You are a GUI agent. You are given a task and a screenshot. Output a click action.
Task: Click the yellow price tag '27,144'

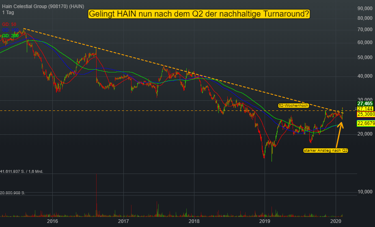365,109
